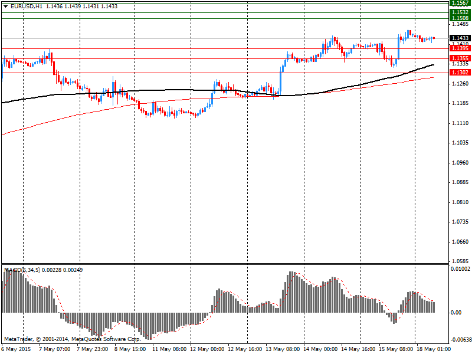472x354 pixels.
Task: Click the 7 May 23:00 time label
Action: coord(93,349)
